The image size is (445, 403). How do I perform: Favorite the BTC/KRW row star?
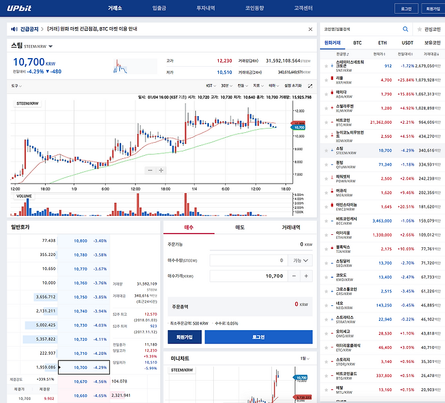tap(326, 122)
